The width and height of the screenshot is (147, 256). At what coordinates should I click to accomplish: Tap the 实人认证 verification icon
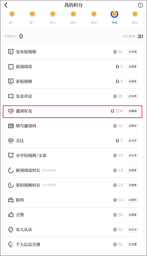point(11,230)
